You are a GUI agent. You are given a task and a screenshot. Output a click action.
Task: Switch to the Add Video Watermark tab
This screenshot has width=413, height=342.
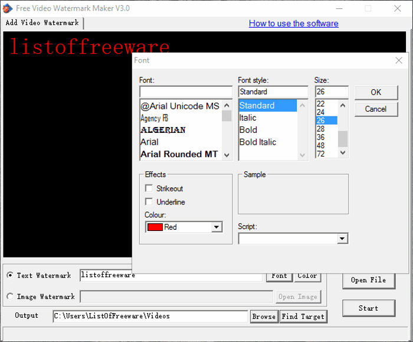point(42,22)
